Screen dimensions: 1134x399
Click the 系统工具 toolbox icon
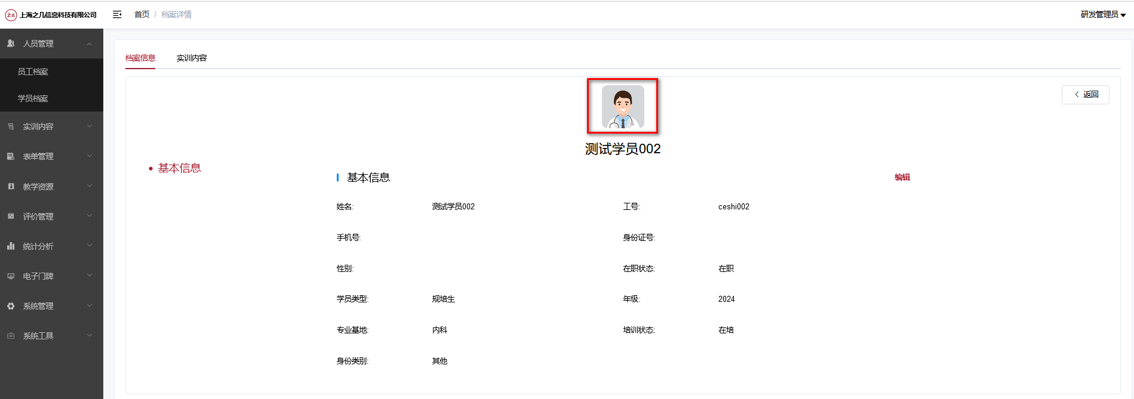click(11, 336)
